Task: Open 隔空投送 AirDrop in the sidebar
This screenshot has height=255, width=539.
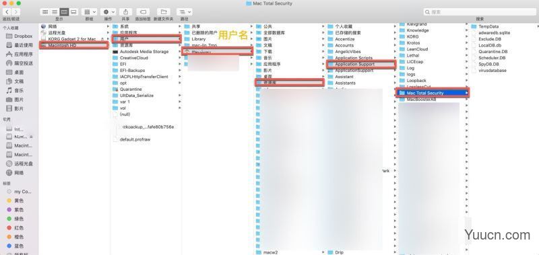Action: (x=20, y=63)
